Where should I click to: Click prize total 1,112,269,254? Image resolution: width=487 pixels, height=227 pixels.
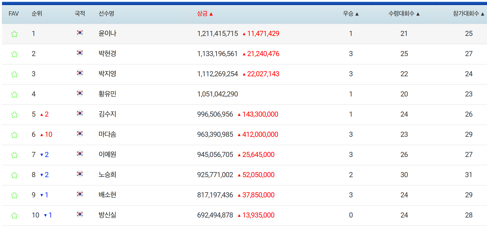(217, 74)
